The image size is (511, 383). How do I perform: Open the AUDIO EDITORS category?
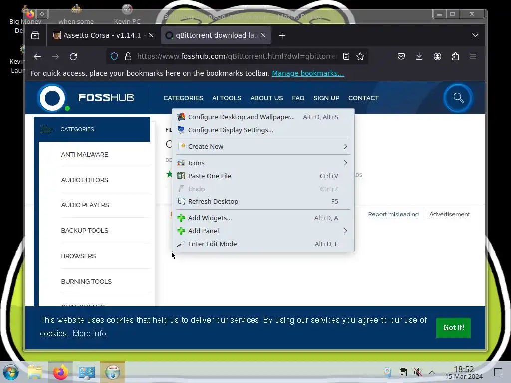pos(84,180)
